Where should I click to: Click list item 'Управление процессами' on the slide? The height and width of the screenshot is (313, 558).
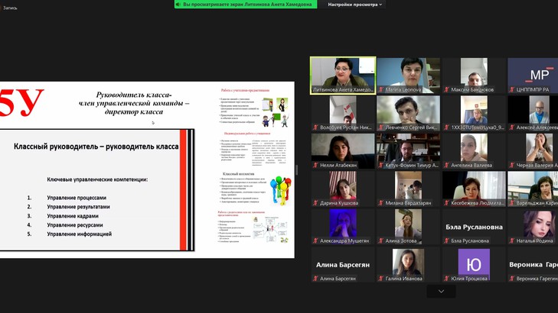(77, 198)
